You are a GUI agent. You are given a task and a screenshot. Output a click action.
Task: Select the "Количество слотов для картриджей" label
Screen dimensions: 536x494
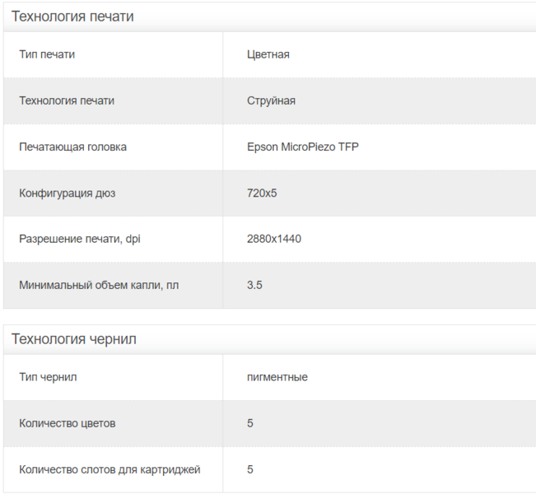tap(110, 469)
